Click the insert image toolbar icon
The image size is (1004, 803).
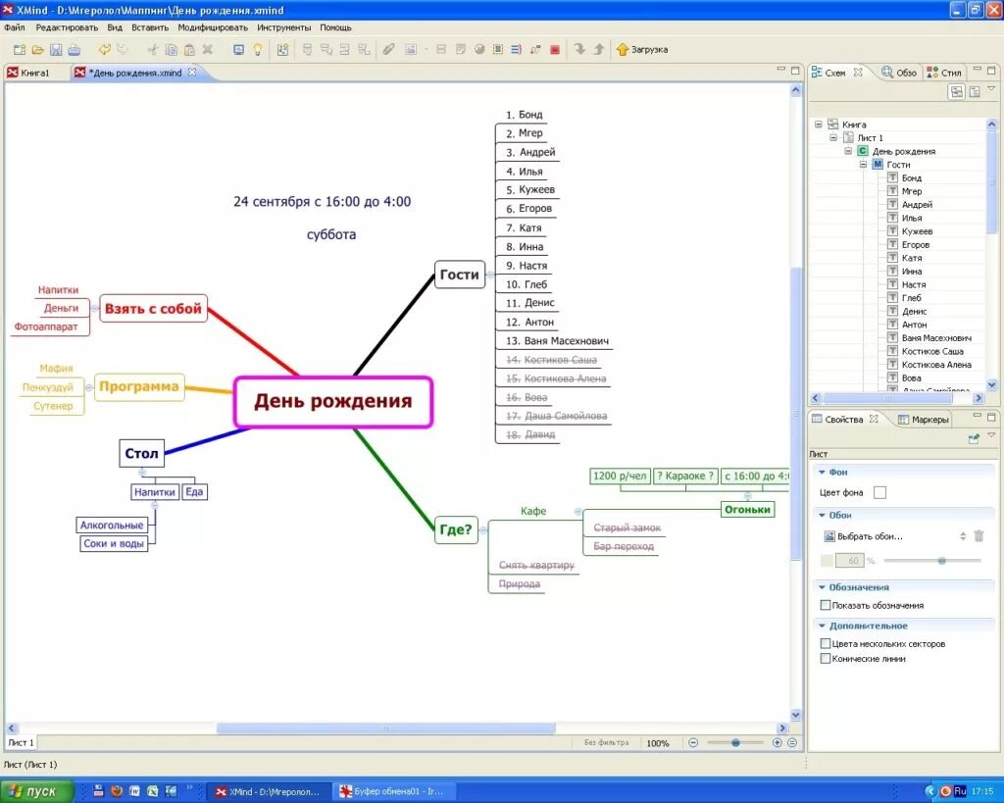411,49
